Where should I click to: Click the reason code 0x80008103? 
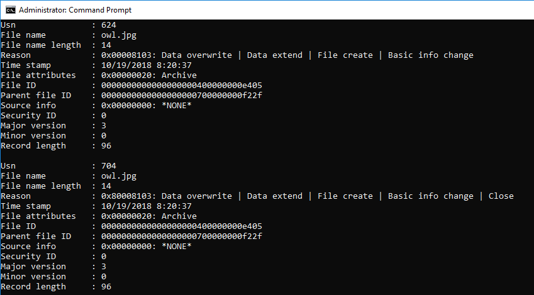pyautogui.click(x=128, y=196)
